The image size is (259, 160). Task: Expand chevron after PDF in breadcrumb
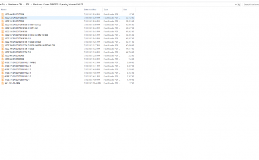(x=31, y=4)
